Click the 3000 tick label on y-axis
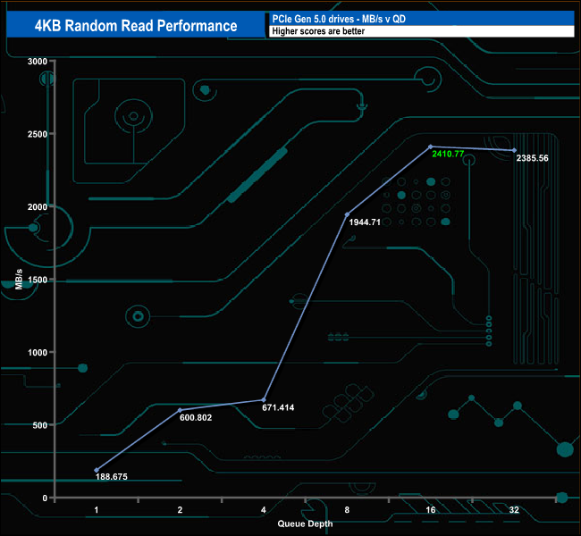581x536 pixels. [x=37, y=61]
